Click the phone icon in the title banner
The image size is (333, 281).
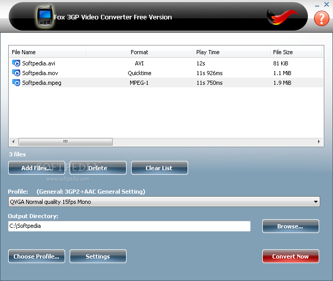(45, 16)
